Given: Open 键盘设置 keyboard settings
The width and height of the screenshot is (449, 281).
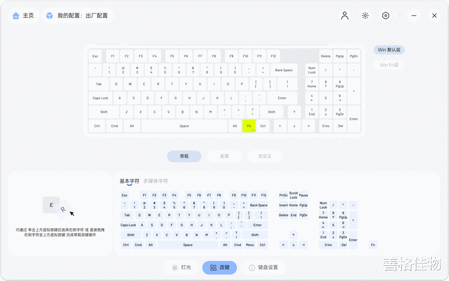Looking at the screenshot, I should pos(263,268).
